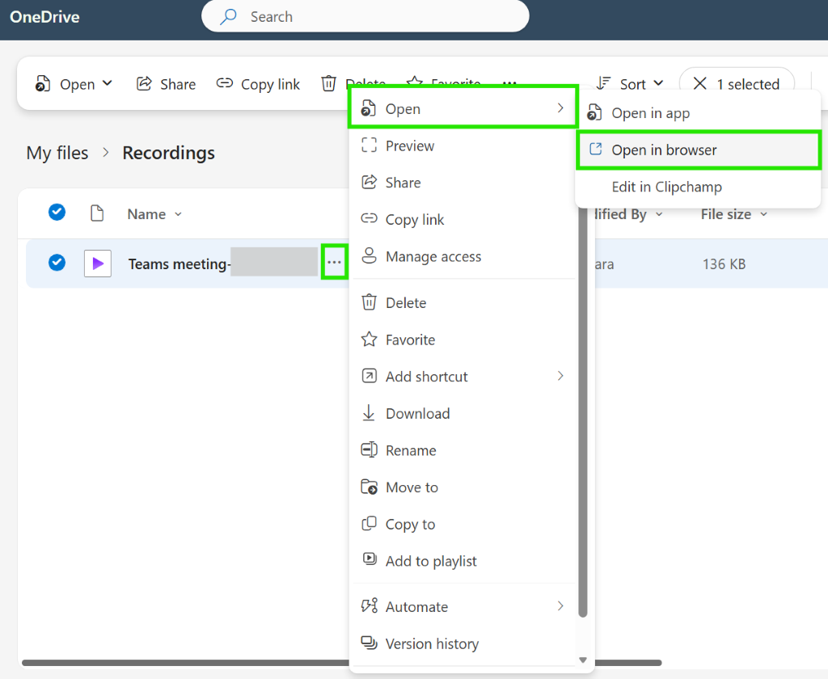This screenshot has height=679, width=828.
Task: Open the toolbar Open dropdown arrow
Action: pyautogui.click(x=108, y=83)
